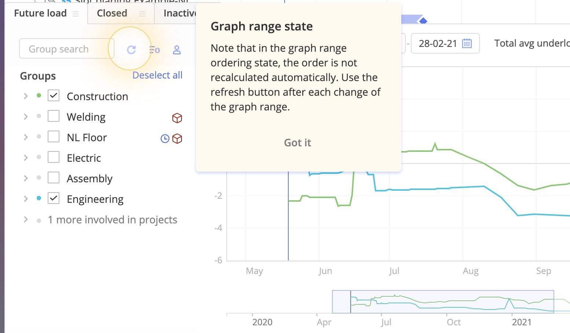Viewport: 570px width, 333px height.
Task: Switch to the Inactive tab
Action: (x=180, y=13)
